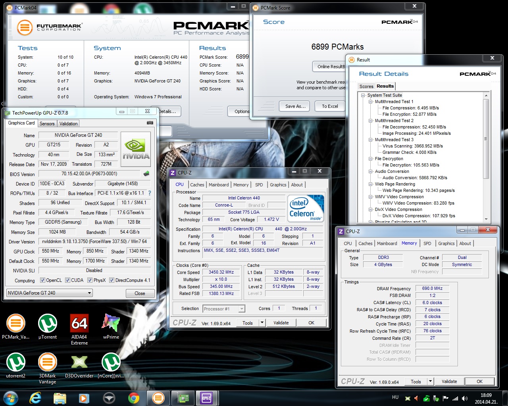Click Tools button in CPU-Z CPU window
This screenshot has height=406, width=508.
[x=248, y=323]
